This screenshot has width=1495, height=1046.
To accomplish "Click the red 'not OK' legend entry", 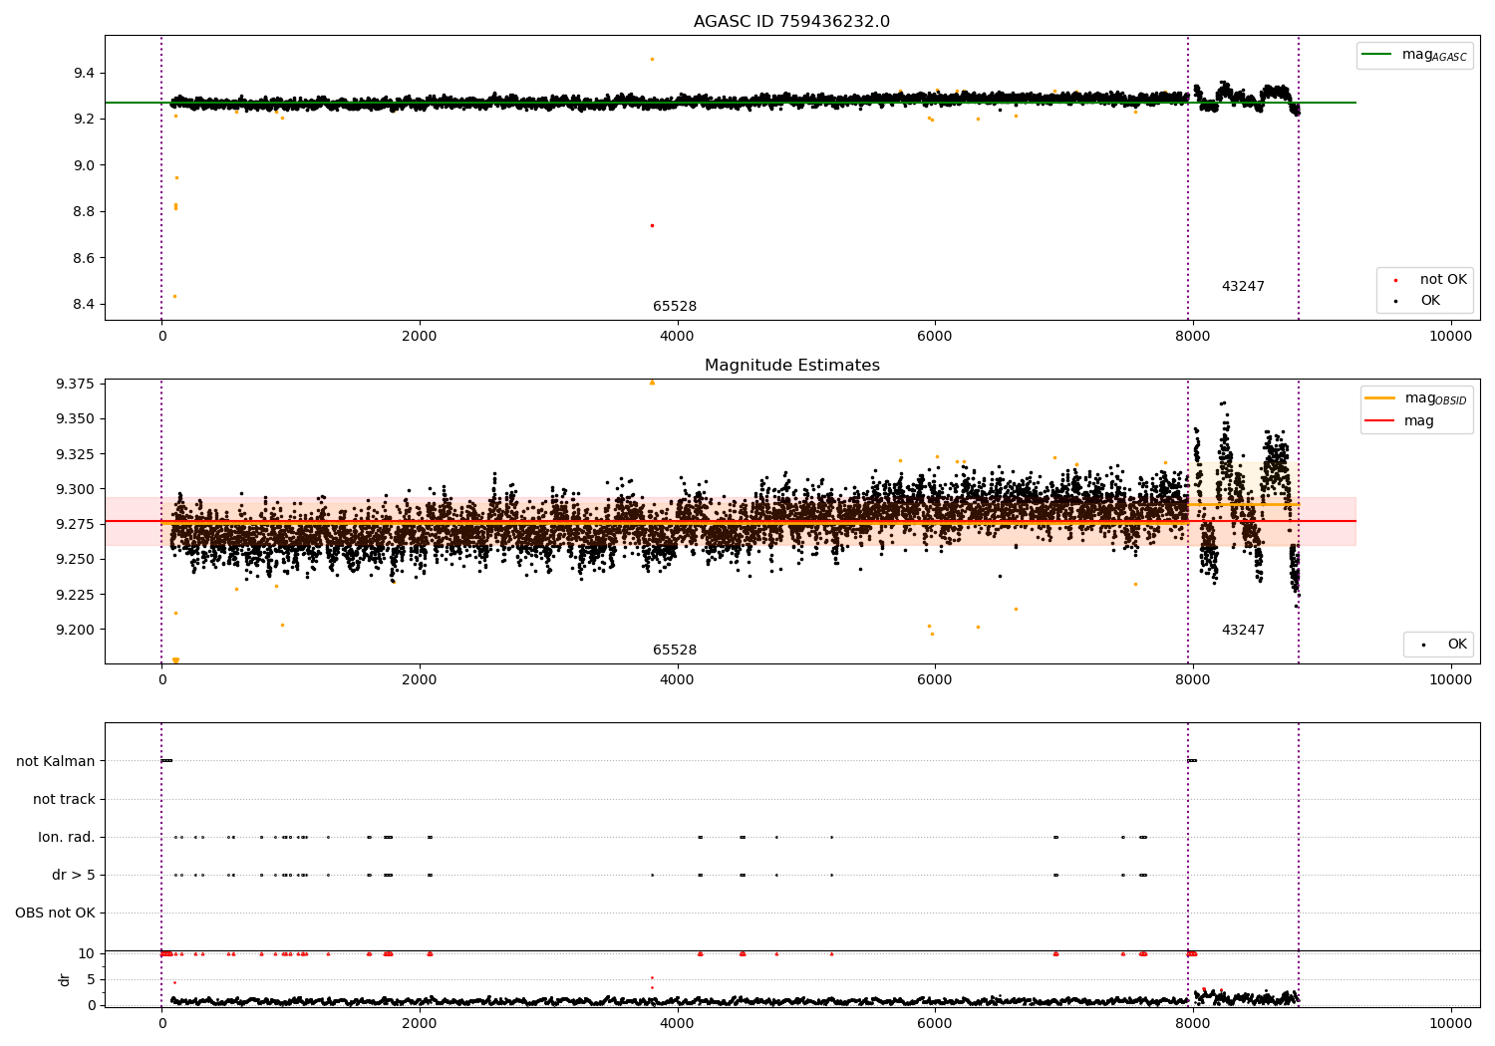I will 1429,280.
